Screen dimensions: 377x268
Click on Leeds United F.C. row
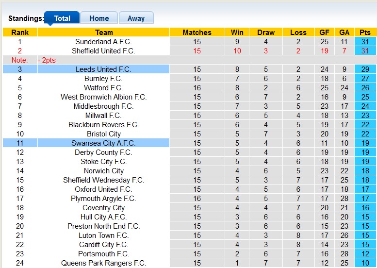[103, 69]
